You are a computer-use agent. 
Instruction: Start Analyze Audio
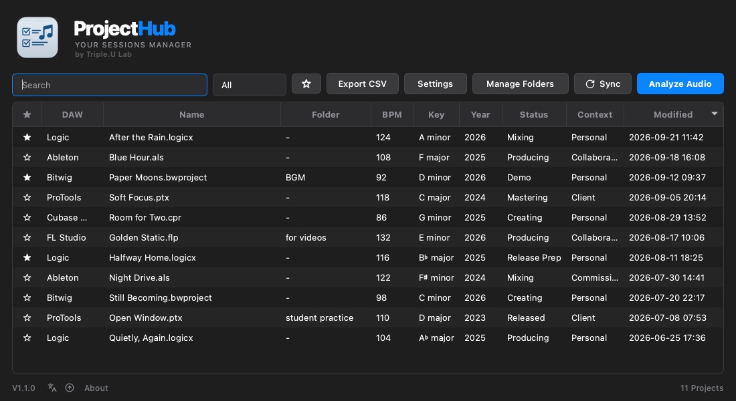point(680,84)
